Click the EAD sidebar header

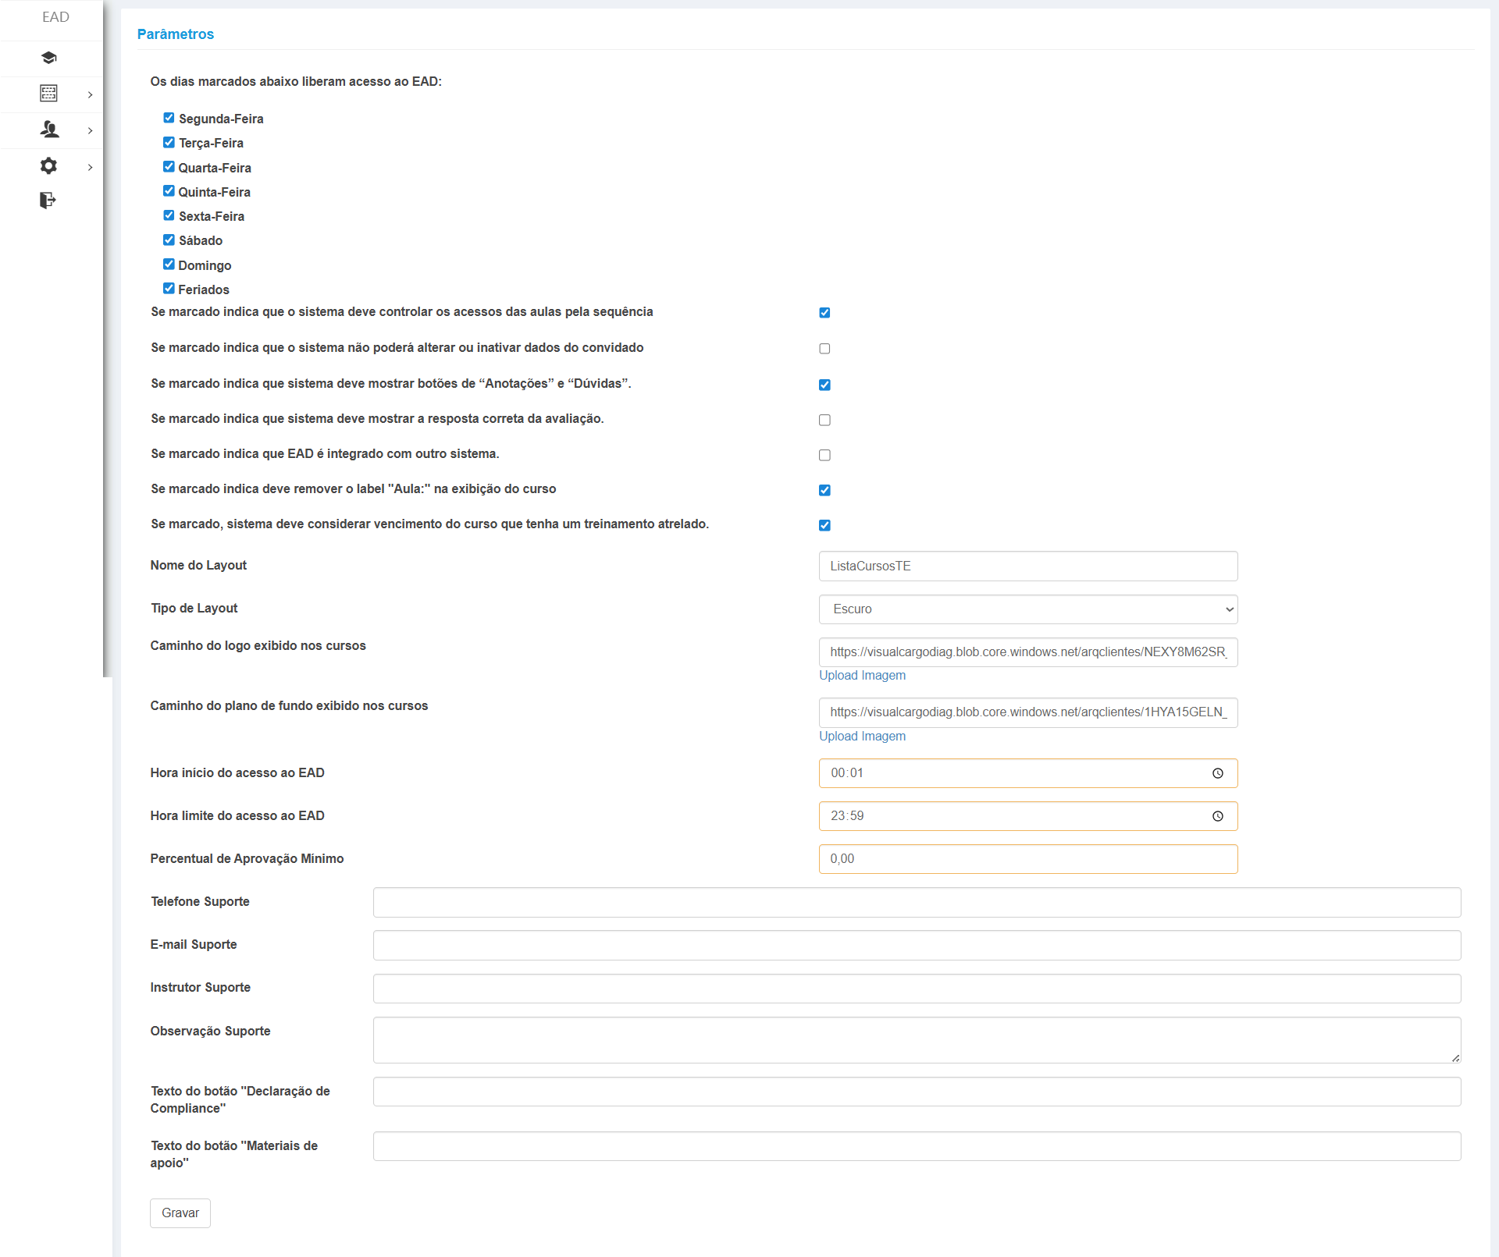click(55, 17)
